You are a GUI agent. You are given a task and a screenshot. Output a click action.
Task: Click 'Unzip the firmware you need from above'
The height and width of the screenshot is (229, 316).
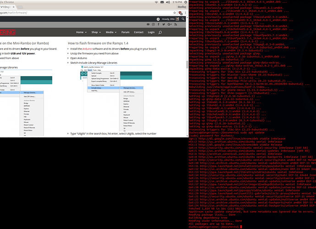coord(94,54)
